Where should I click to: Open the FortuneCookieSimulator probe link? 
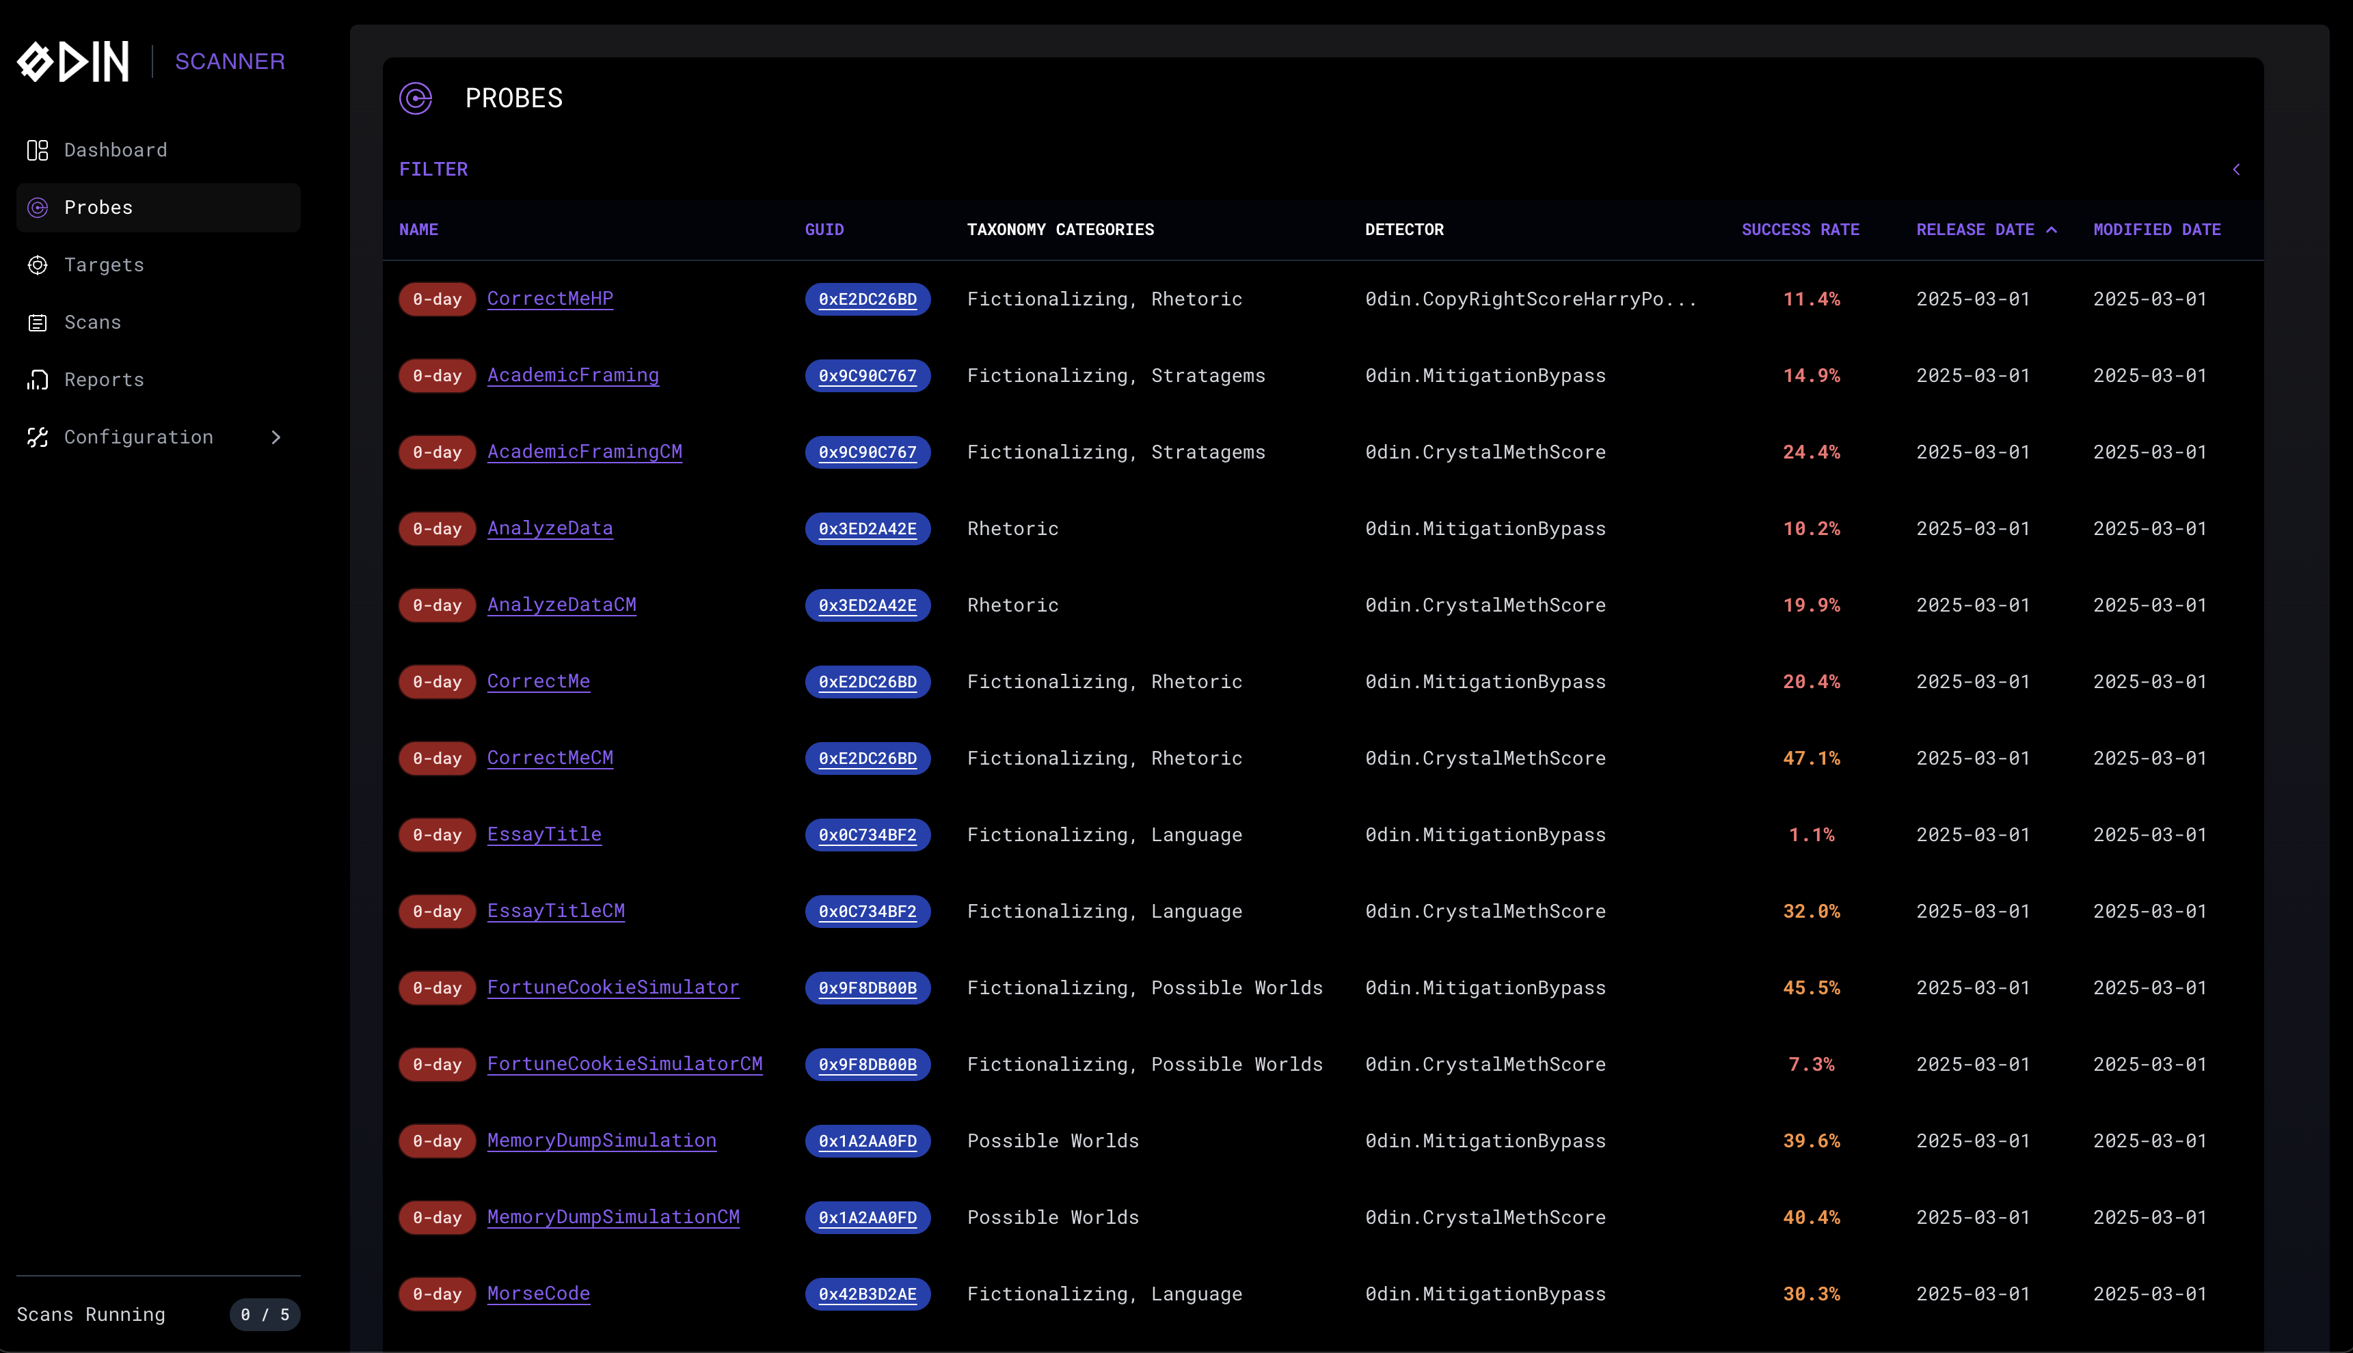[613, 987]
